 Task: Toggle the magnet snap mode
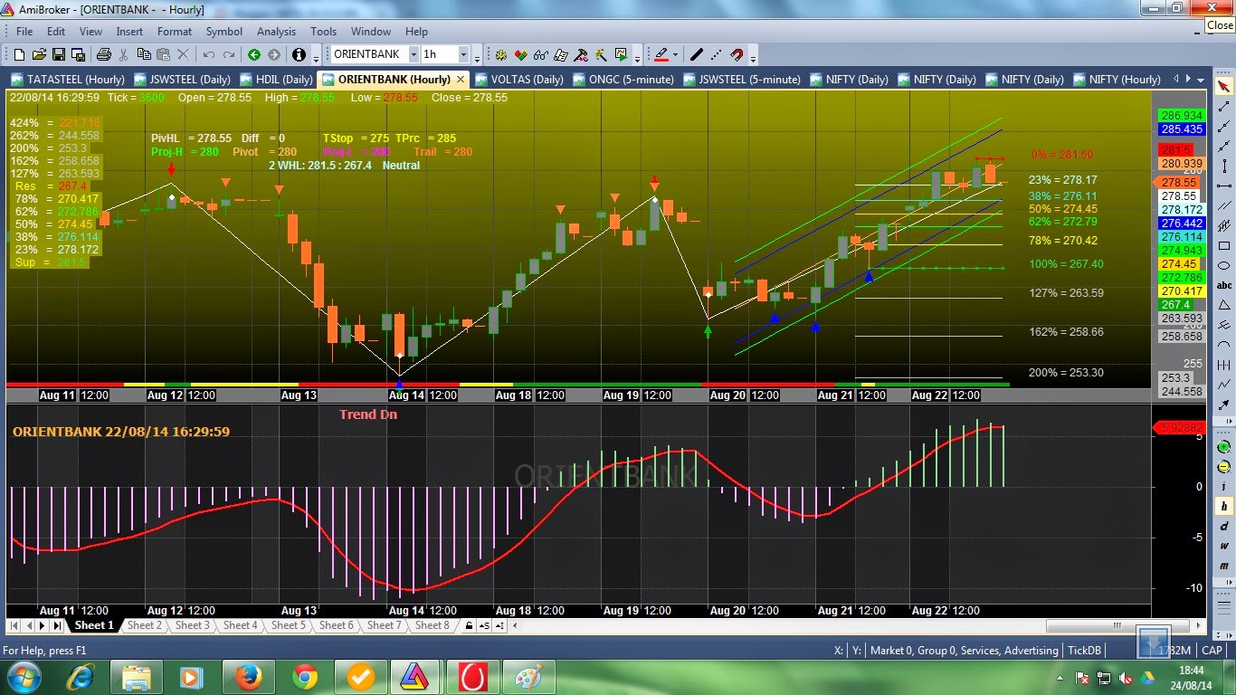click(x=737, y=54)
